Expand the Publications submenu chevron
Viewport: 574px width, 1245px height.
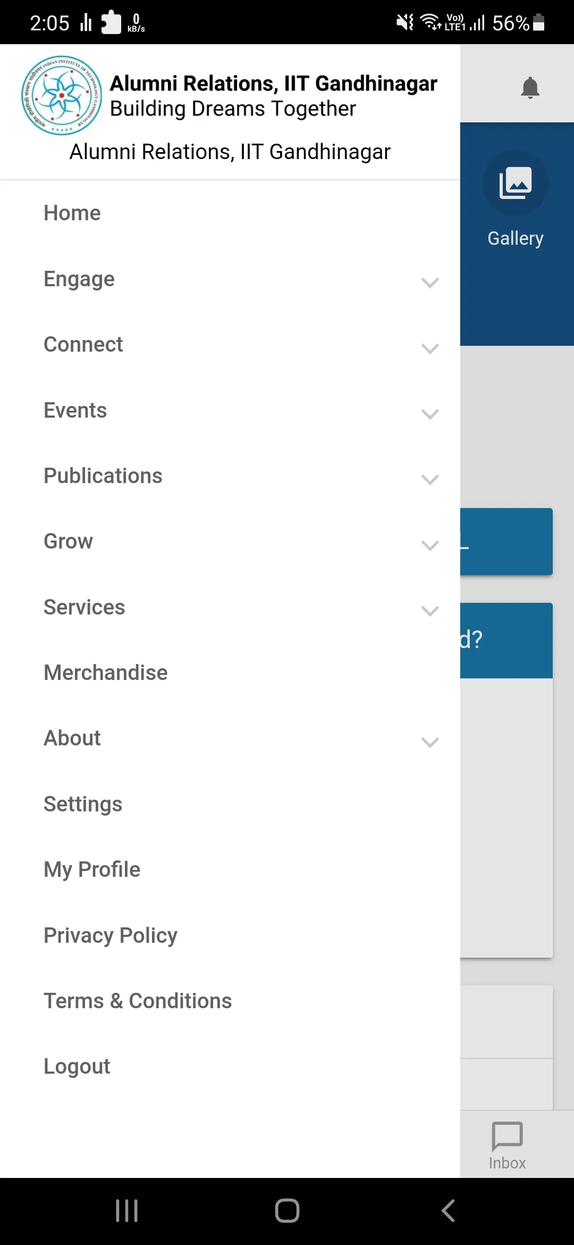pyautogui.click(x=430, y=479)
